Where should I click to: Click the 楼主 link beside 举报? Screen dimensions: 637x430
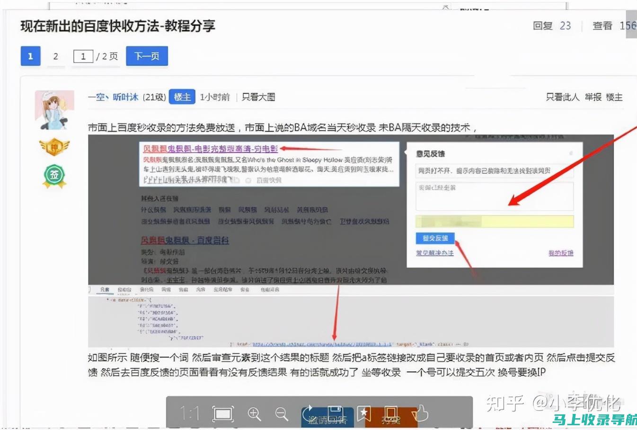click(614, 97)
